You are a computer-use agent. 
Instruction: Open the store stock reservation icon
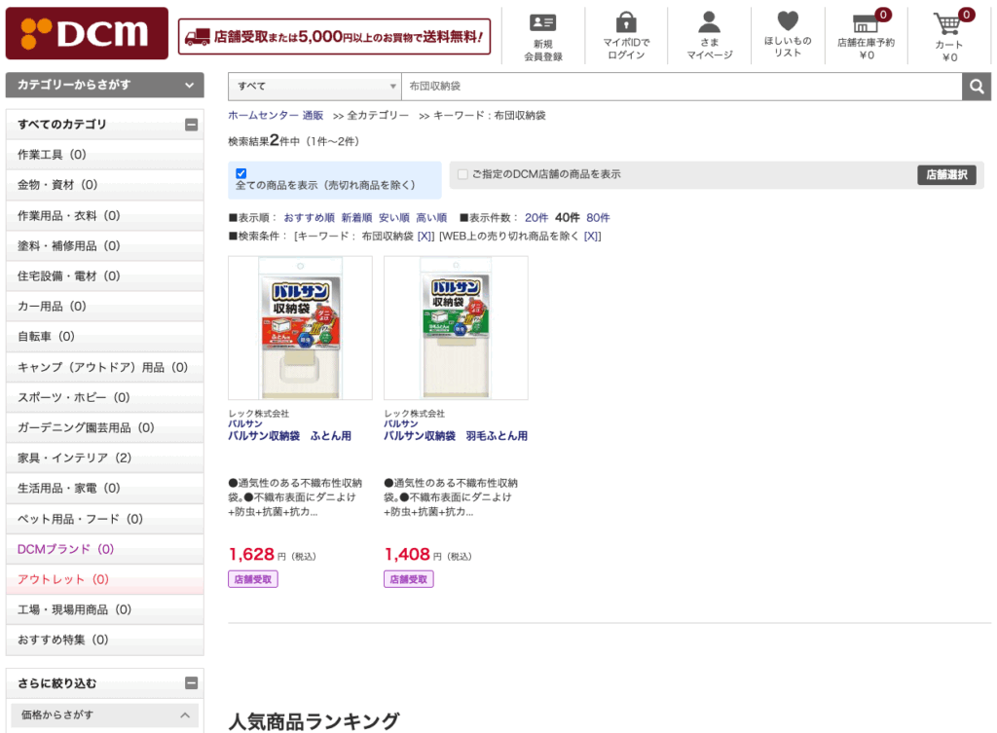865,22
